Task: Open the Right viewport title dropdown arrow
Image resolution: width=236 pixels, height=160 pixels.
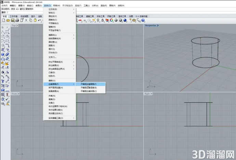Action: pos(152,94)
